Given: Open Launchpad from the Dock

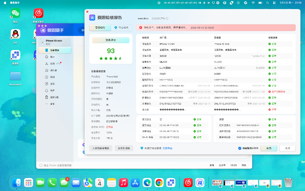Looking at the screenshot, I should pos(29,183).
